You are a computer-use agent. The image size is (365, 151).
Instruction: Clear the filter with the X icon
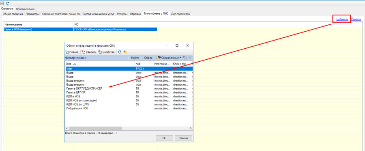tap(190, 58)
